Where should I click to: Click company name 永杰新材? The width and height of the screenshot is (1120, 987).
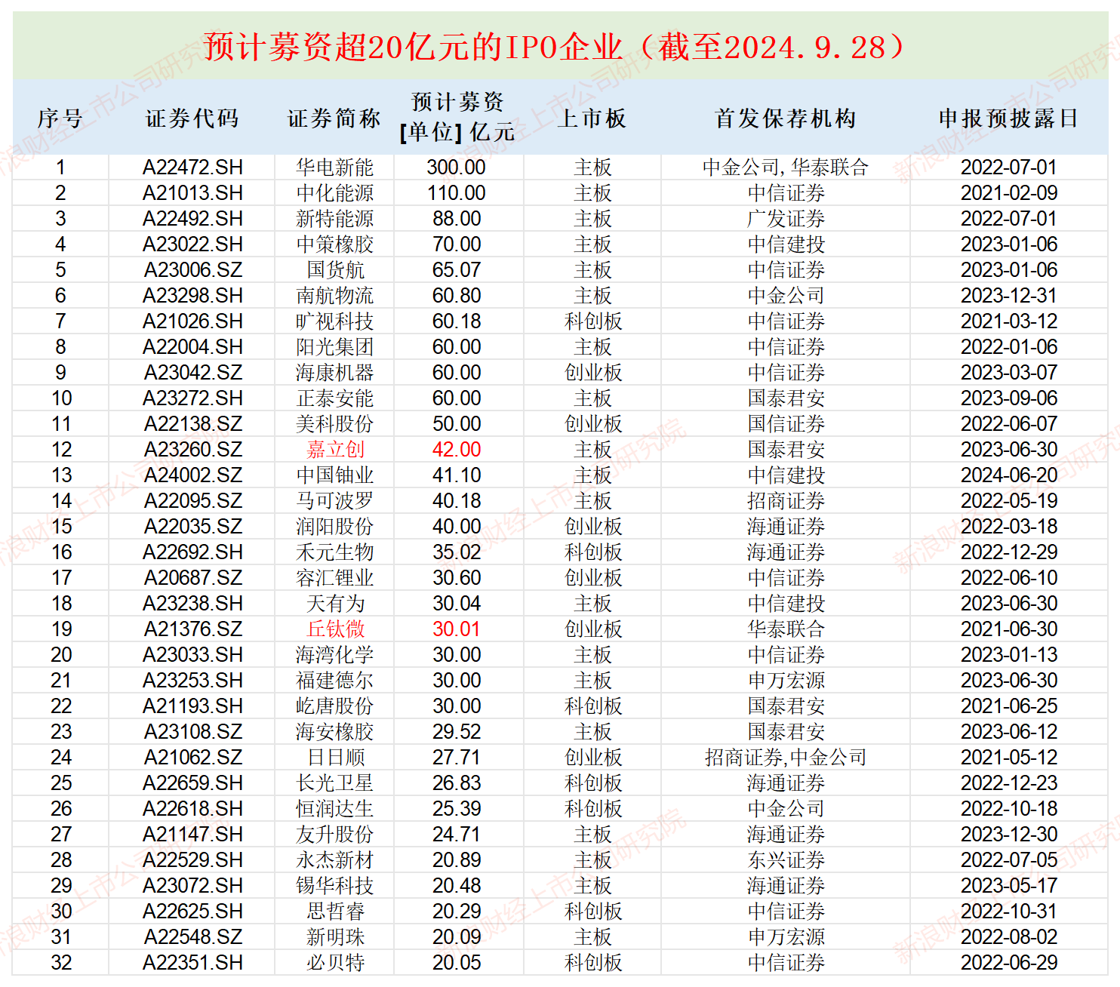(x=334, y=860)
